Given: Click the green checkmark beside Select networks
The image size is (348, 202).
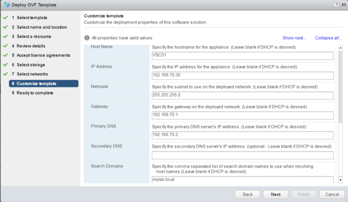Looking at the screenshot, I should [x=5, y=74].
